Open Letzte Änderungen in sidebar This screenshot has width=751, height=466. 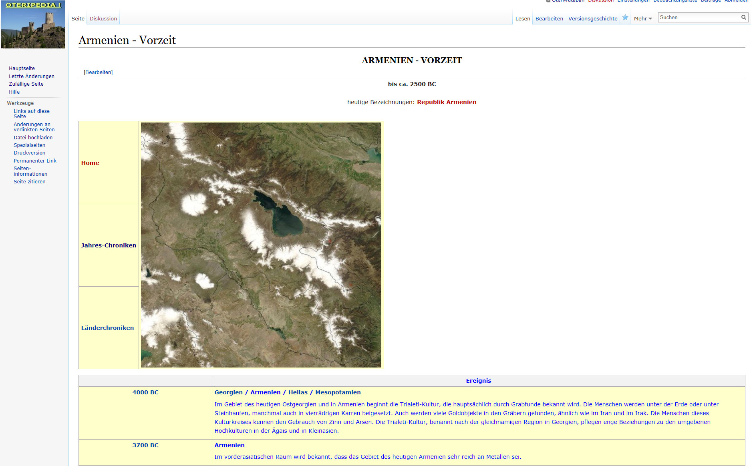[32, 76]
